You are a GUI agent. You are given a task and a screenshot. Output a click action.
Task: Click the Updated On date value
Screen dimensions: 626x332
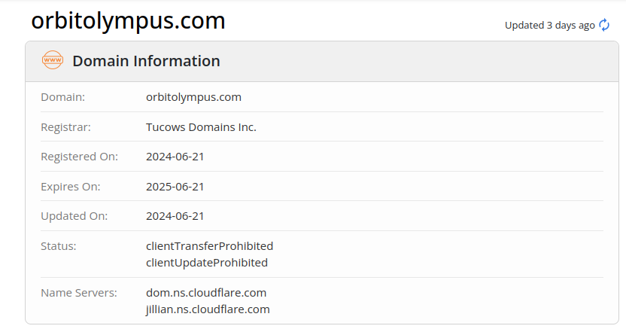click(175, 216)
